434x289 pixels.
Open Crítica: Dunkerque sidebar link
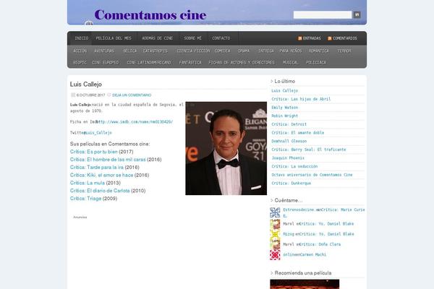click(292, 183)
